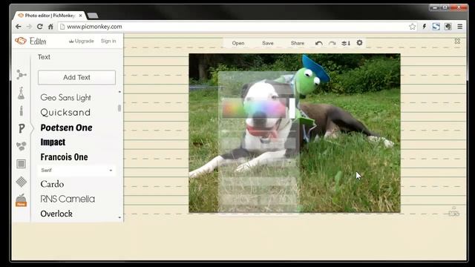Click the PicMonkey monkey logo

[21, 41]
